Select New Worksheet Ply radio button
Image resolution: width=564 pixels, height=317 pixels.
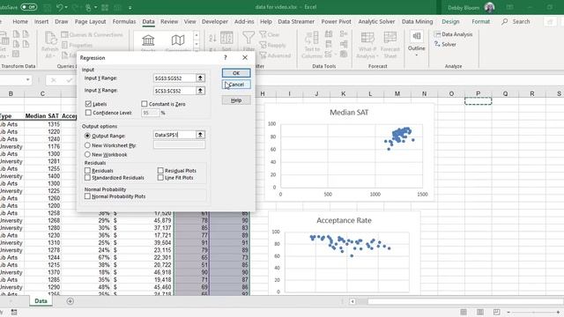87,145
